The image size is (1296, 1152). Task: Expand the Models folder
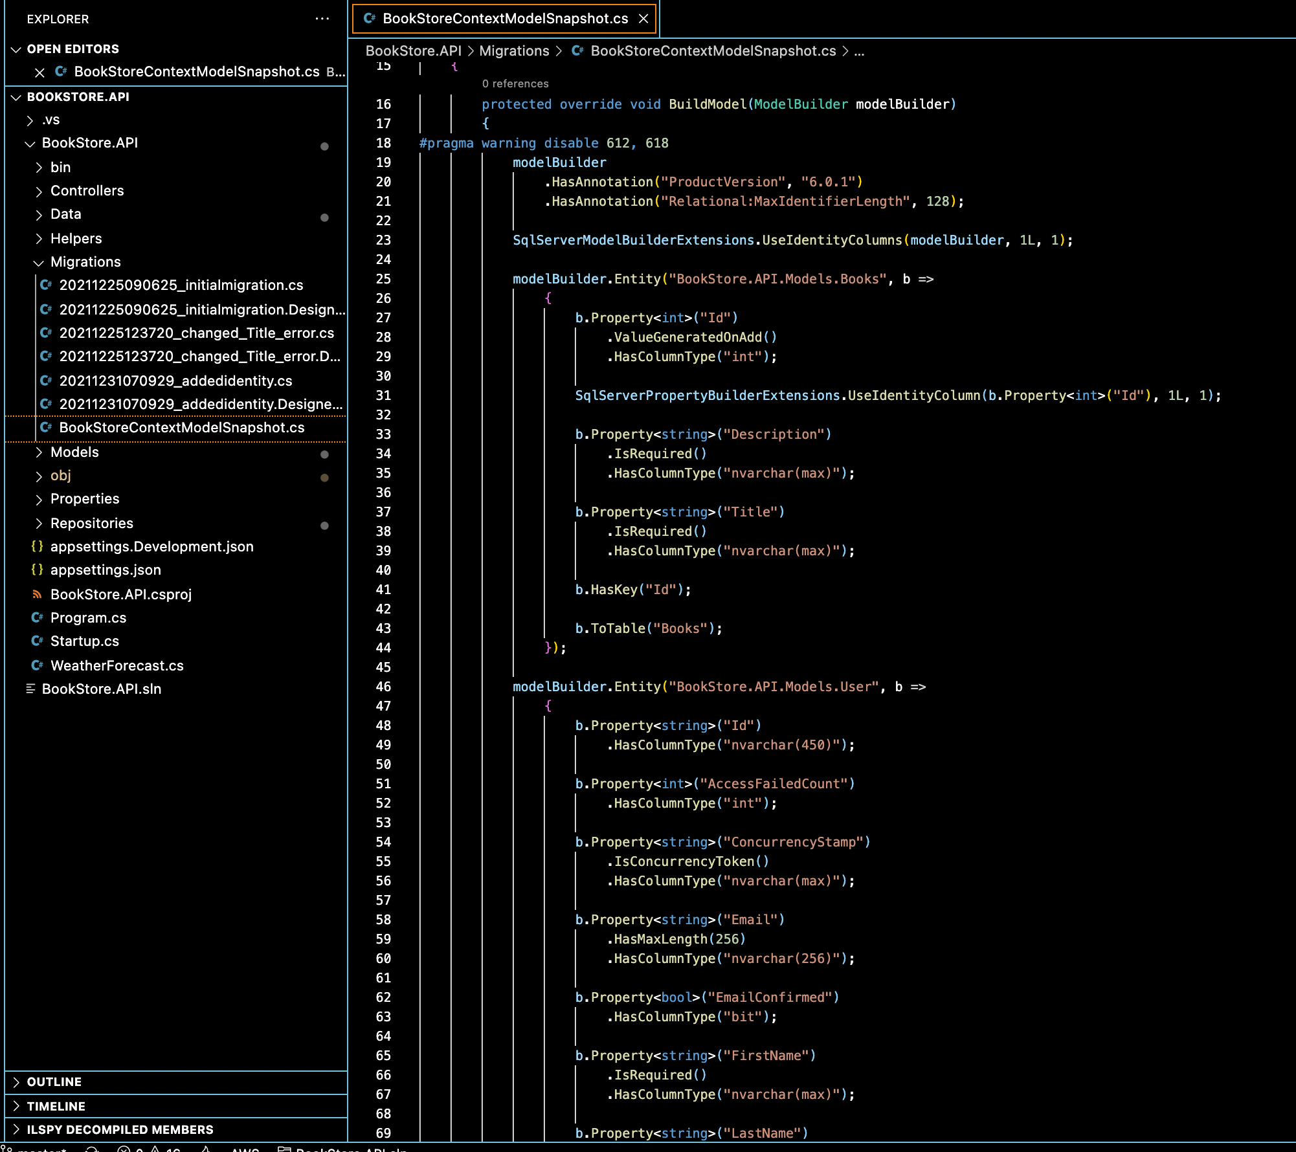coord(39,452)
